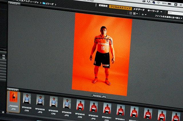Select the プレビュー panel tab
Image resolution: width=183 pixels, height=121 pixels.
click(x=14, y=3)
